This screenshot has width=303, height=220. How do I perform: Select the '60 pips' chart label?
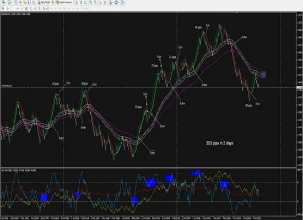pos(198,28)
